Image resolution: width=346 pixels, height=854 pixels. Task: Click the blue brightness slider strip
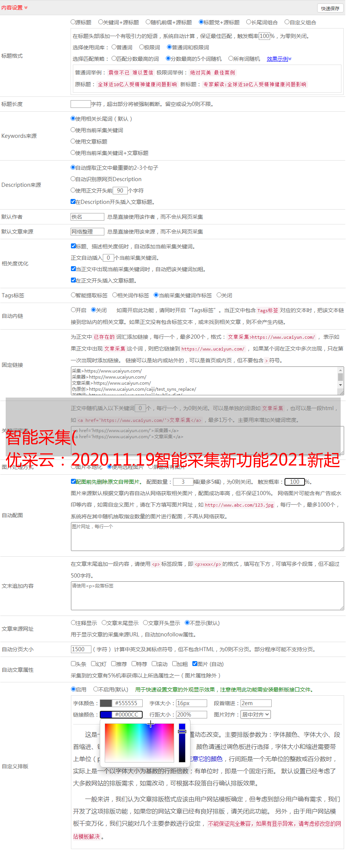pyautogui.click(x=182, y=743)
